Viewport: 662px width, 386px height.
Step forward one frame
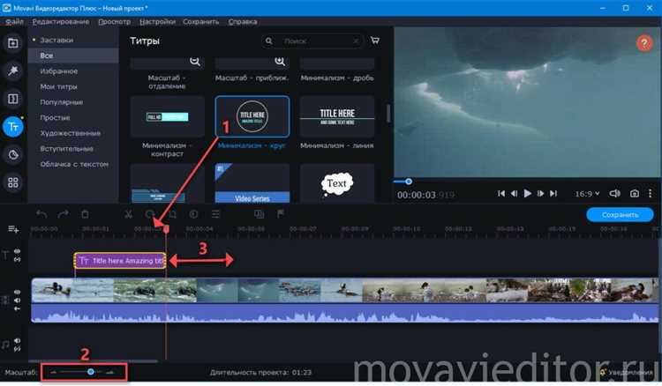[x=540, y=193]
